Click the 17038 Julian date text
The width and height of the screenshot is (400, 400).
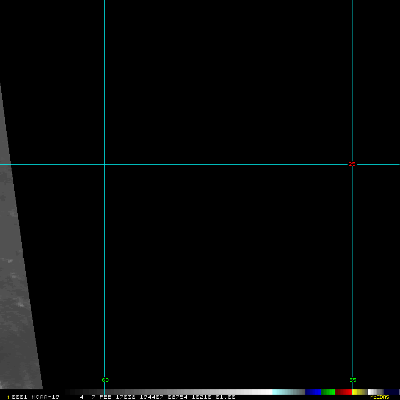(126, 397)
